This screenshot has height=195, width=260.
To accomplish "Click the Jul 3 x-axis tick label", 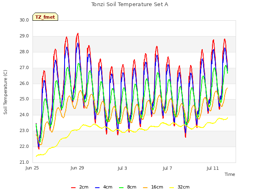I will 122,168.
